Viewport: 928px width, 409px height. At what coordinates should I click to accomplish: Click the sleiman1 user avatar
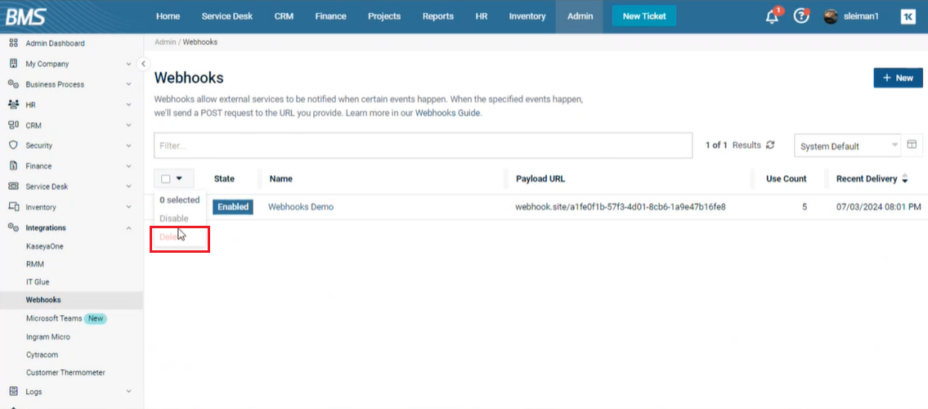coord(831,16)
